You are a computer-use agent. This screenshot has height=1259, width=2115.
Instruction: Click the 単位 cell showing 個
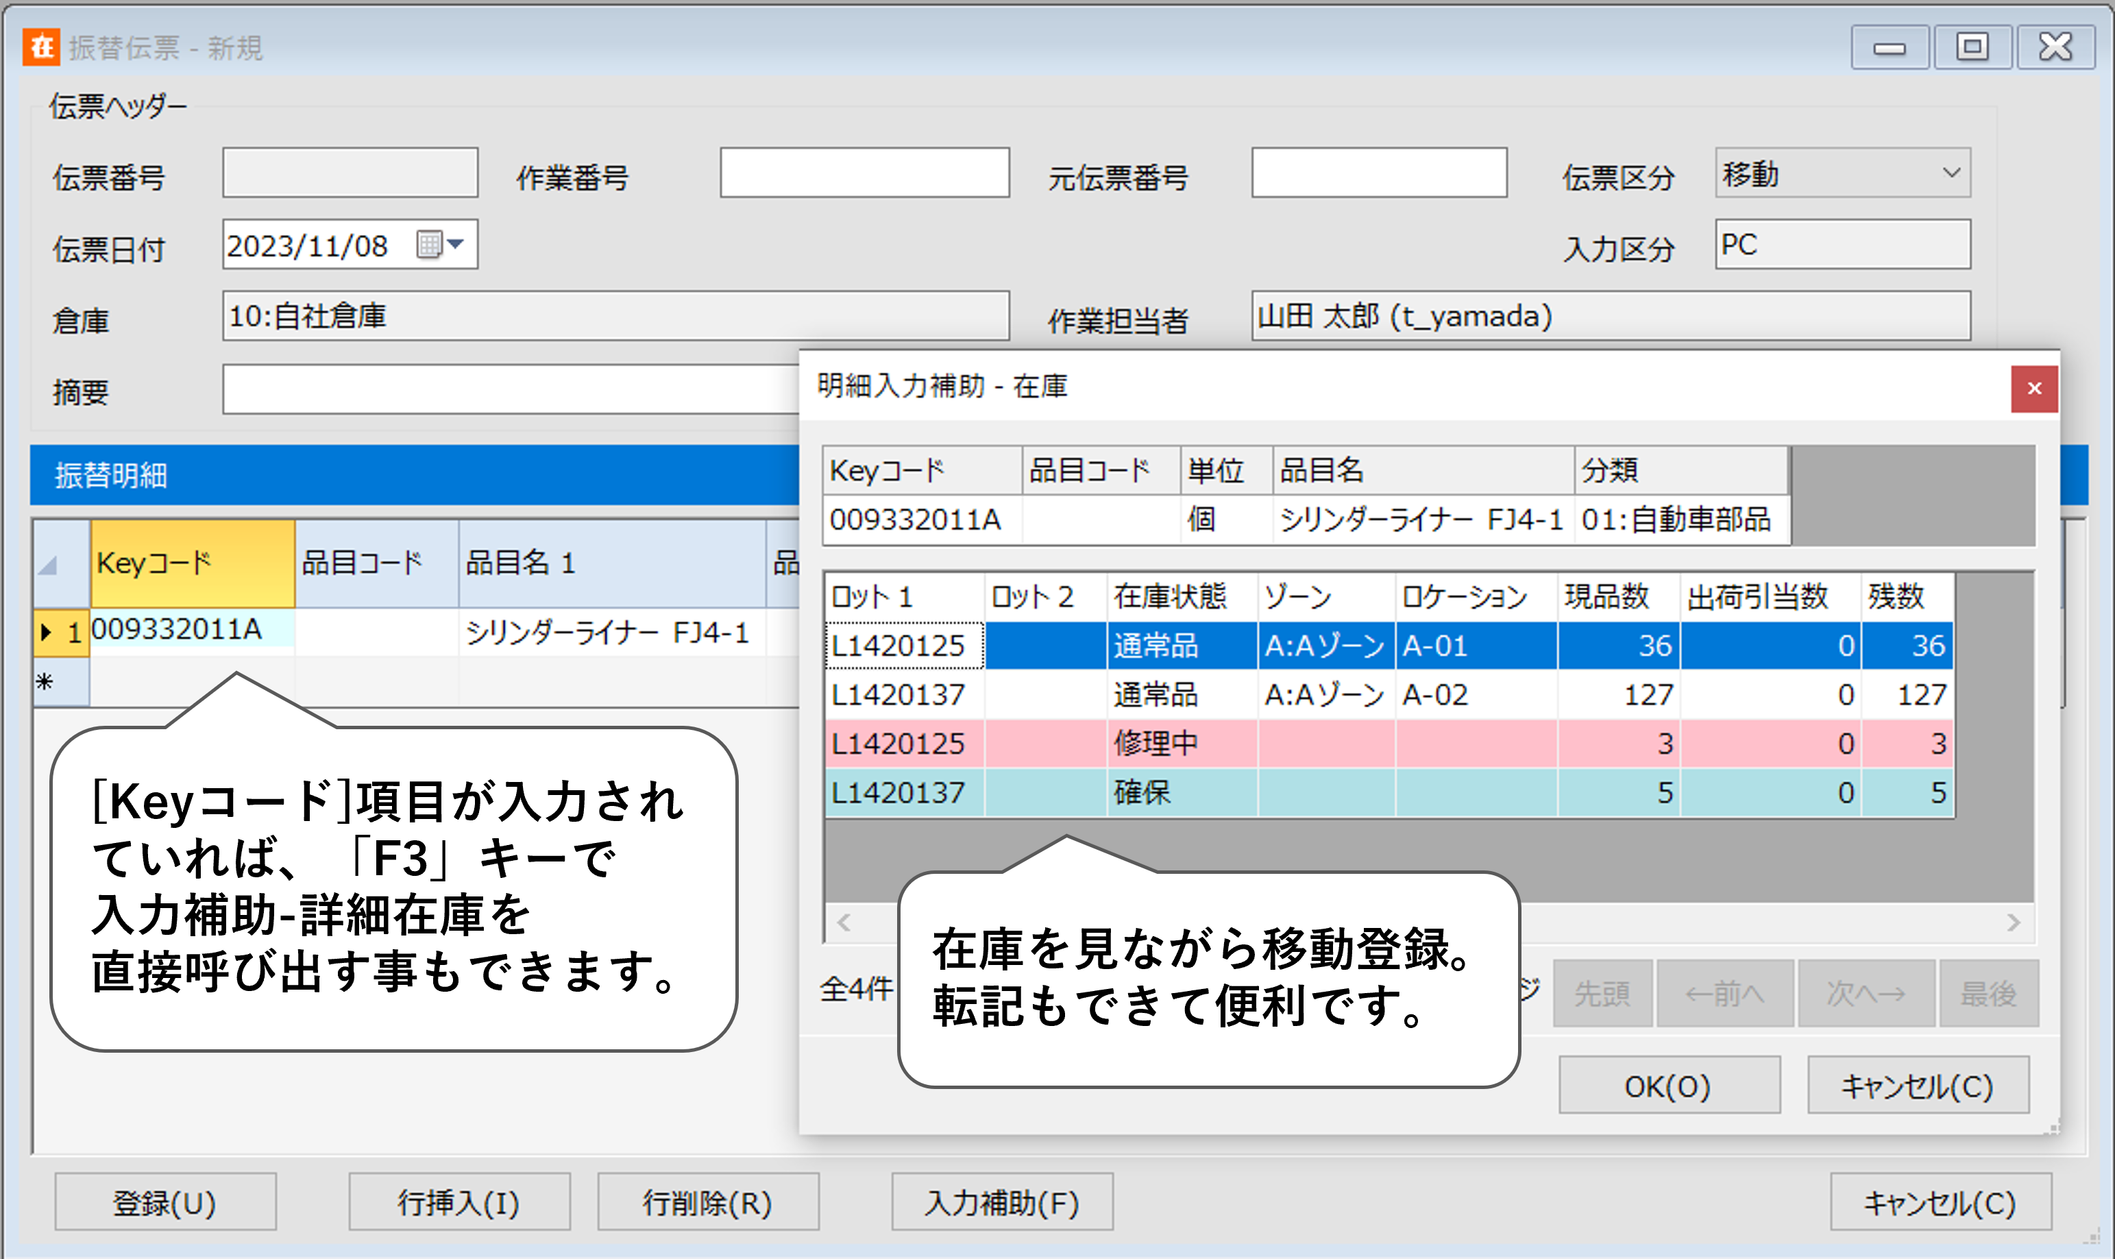(1227, 520)
